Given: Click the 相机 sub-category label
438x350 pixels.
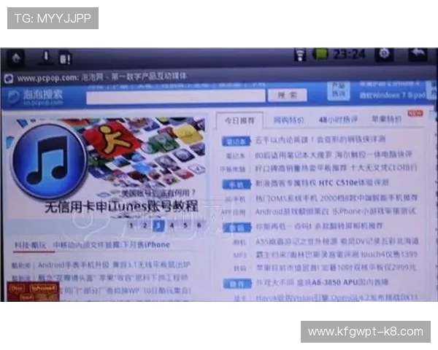Looking at the screenshot, I should (239, 242).
